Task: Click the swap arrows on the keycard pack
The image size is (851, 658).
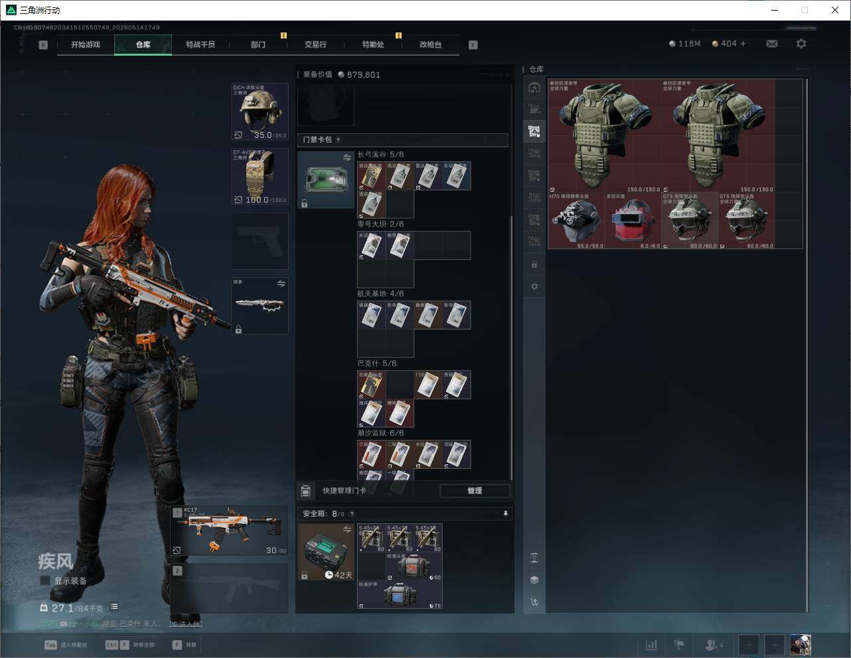Action: (x=347, y=157)
